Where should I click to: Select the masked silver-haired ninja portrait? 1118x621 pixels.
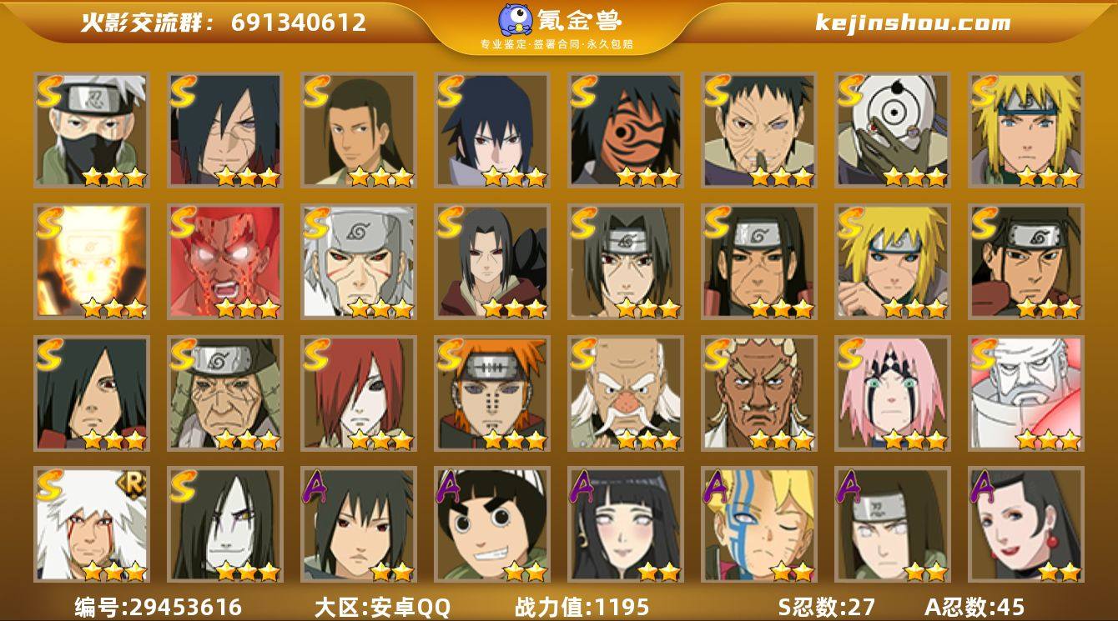coord(92,130)
